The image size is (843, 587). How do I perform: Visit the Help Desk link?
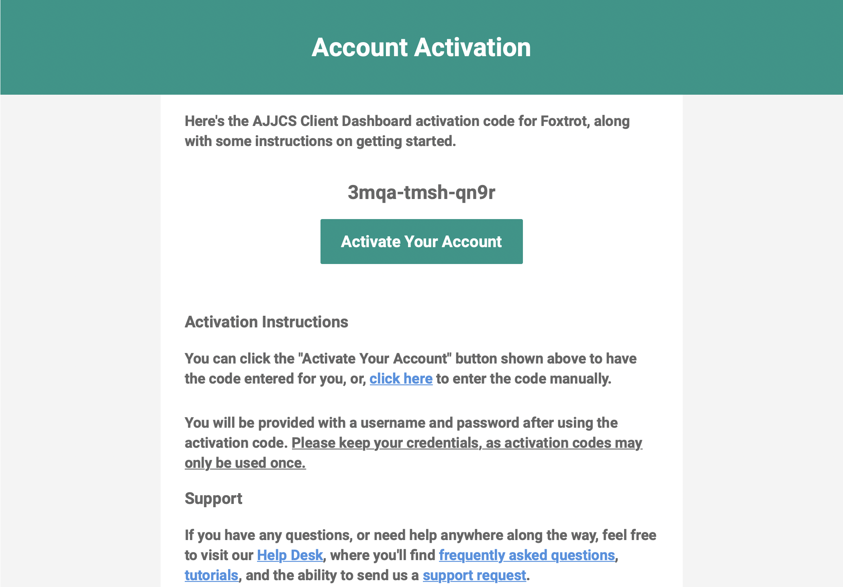coord(290,555)
